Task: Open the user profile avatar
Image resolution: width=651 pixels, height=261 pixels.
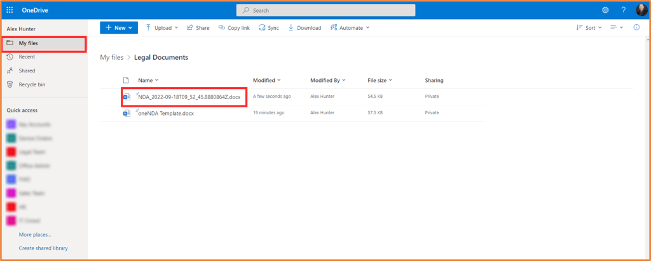Action: click(x=641, y=10)
